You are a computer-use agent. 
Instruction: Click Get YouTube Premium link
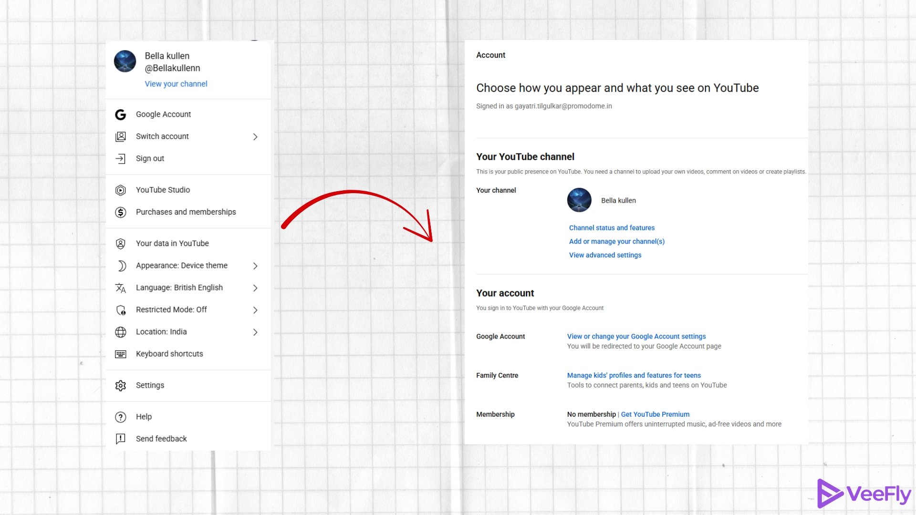[x=655, y=414]
